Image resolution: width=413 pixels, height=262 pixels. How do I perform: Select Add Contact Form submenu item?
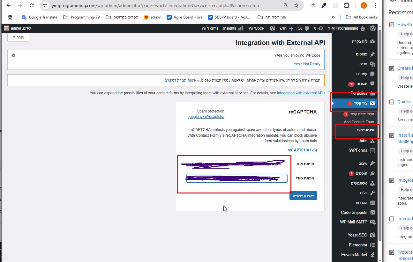pyautogui.click(x=359, y=122)
